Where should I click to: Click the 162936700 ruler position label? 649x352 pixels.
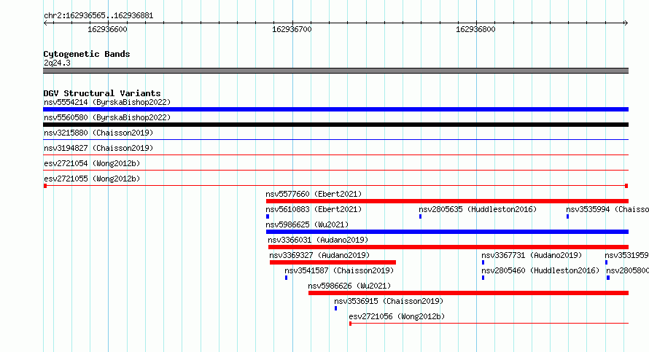click(x=292, y=29)
